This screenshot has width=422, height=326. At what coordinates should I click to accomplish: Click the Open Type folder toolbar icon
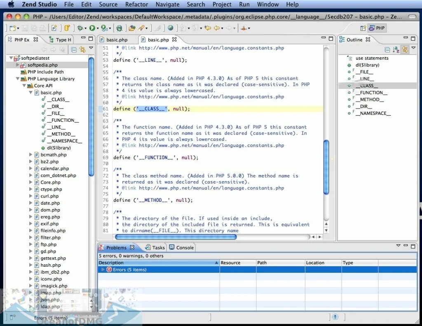point(132,28)
